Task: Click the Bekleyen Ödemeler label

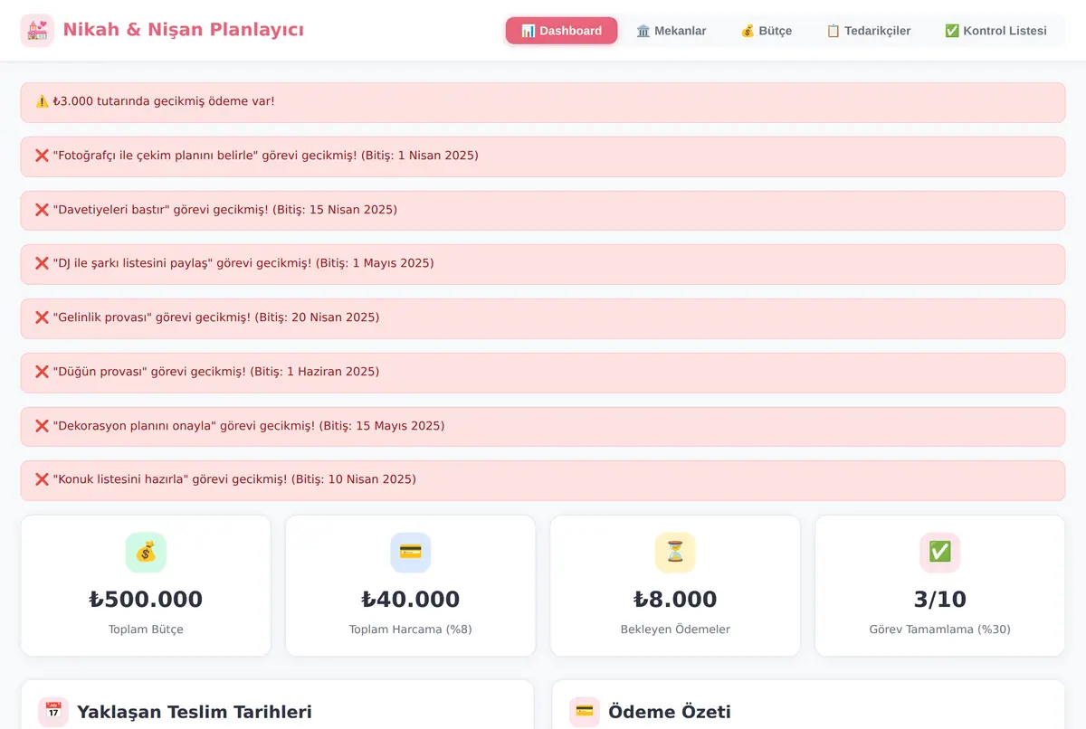Action: click(x=675, y=630)
